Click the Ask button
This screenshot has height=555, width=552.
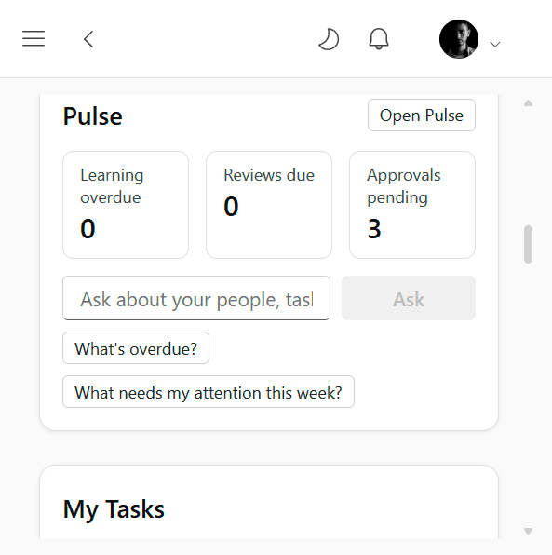pos(409,298)
